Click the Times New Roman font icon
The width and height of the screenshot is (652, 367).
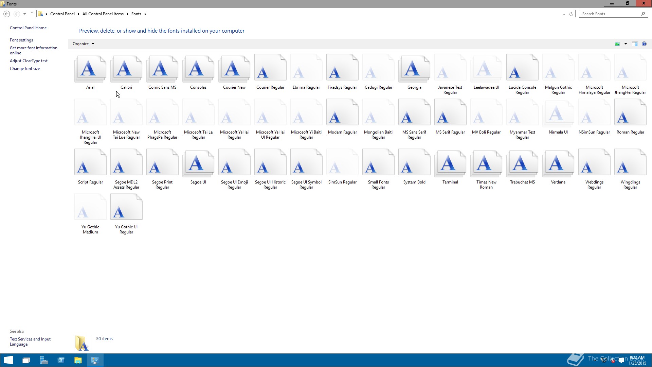point(486,164)
